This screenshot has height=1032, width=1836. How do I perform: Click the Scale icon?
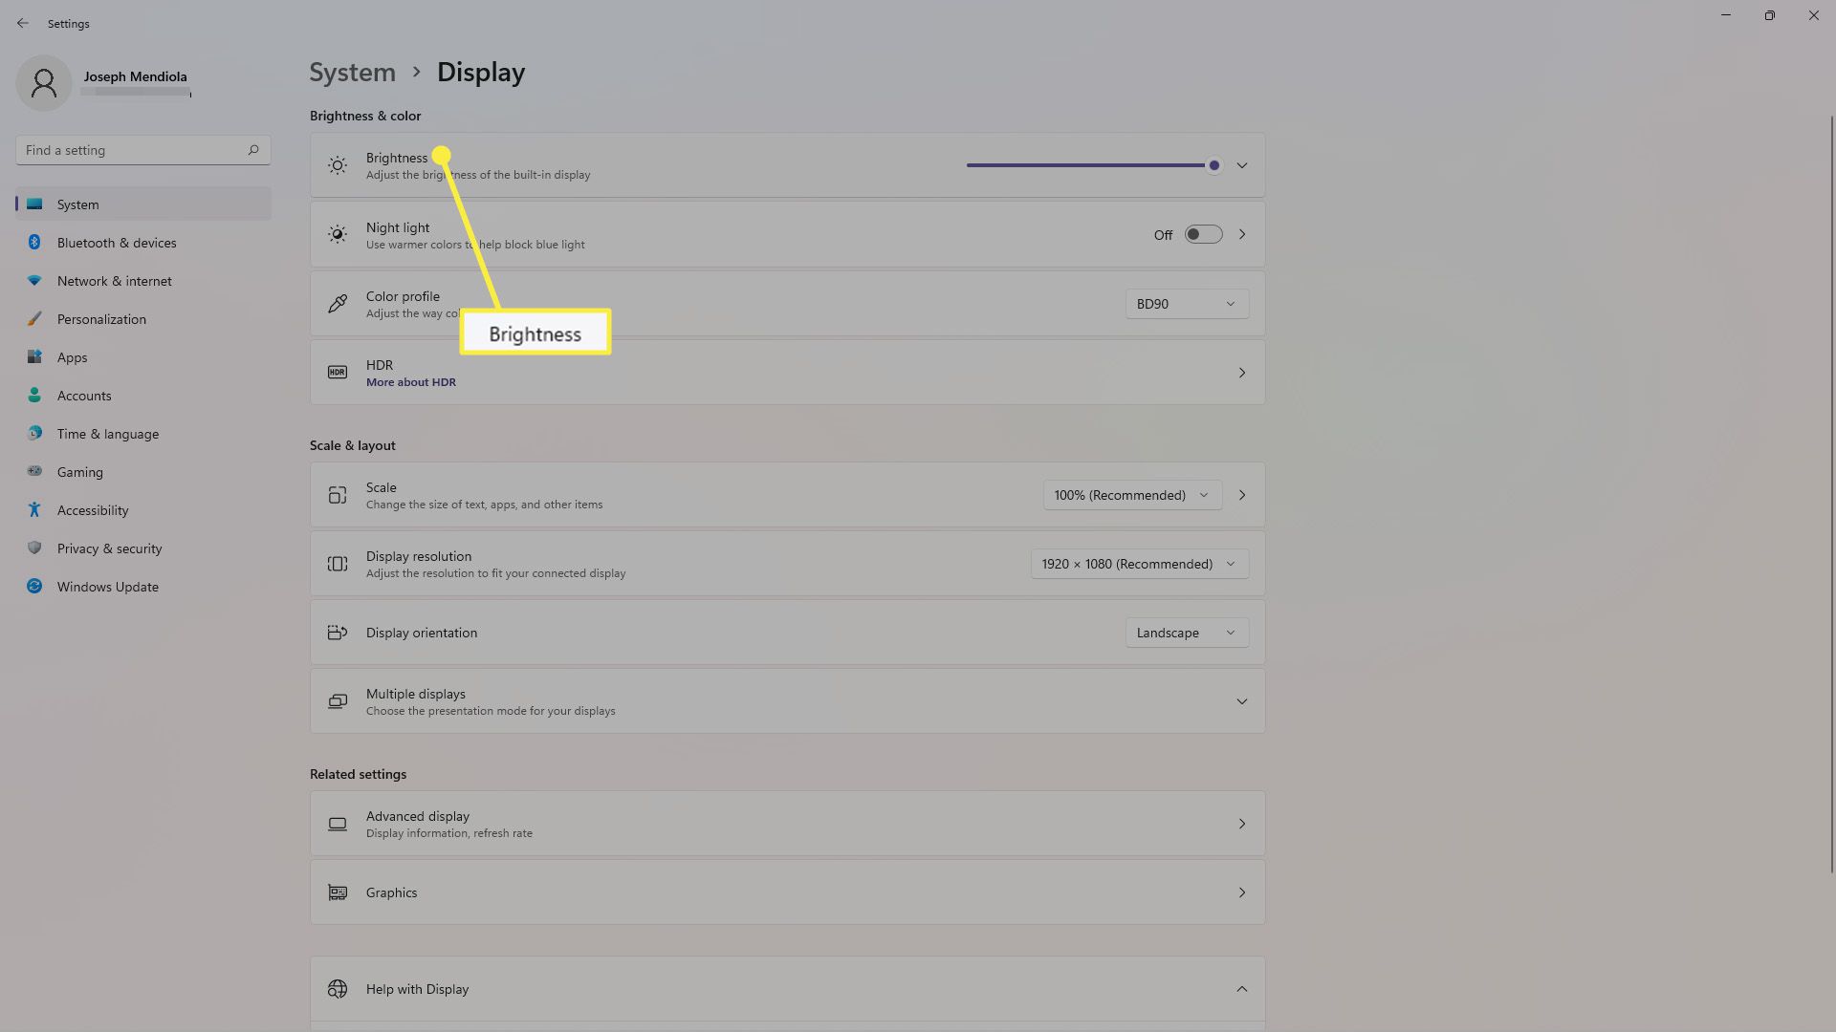click(x=338, y=495)
